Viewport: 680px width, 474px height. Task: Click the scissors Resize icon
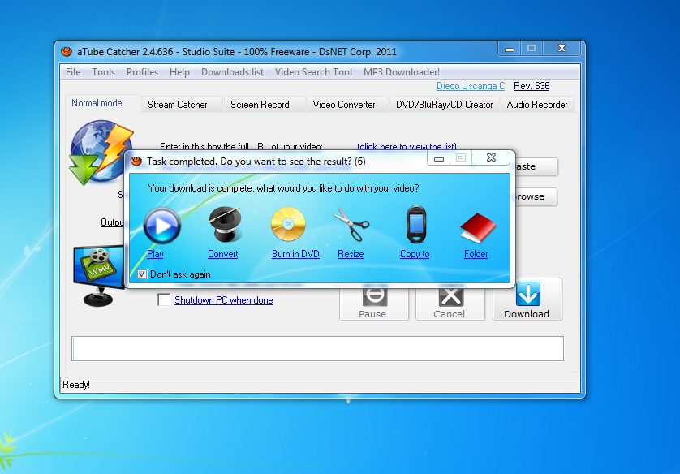(x=351, y=224)
